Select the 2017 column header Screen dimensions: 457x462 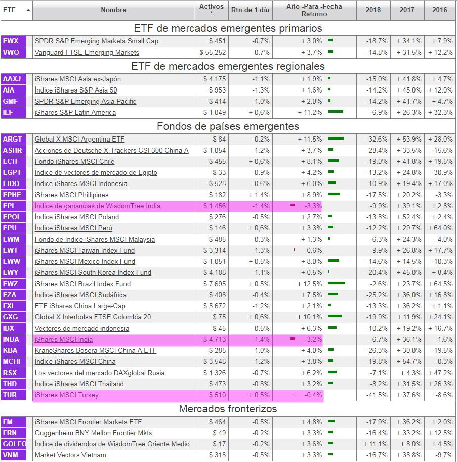coord(407,10)
